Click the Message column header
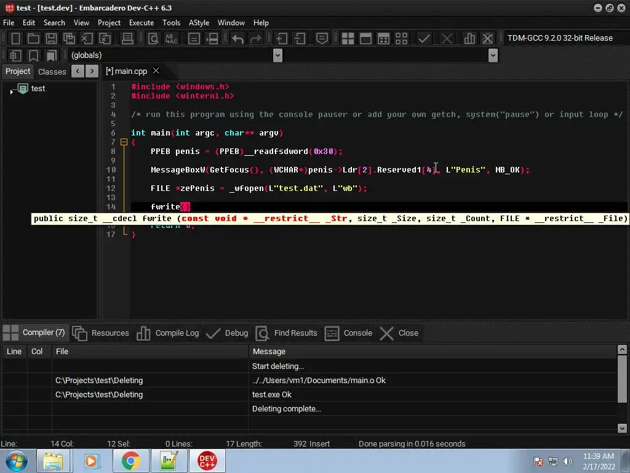Viewport: 630px width, 473px height. tap(433, 352)
